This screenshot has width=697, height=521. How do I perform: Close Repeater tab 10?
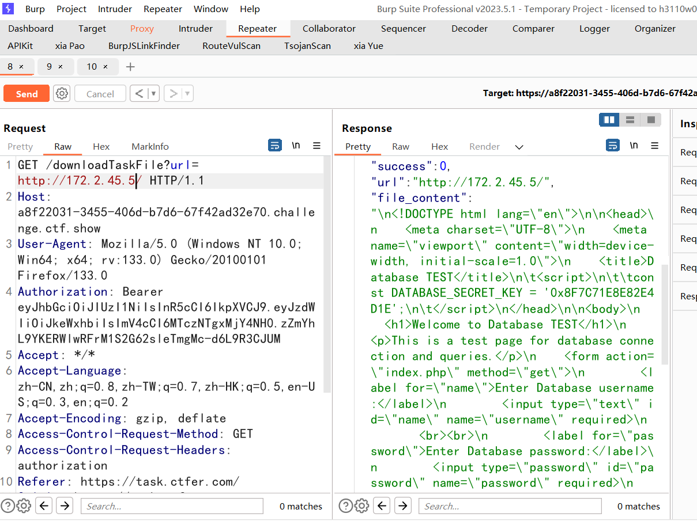[x=105, y=67]
